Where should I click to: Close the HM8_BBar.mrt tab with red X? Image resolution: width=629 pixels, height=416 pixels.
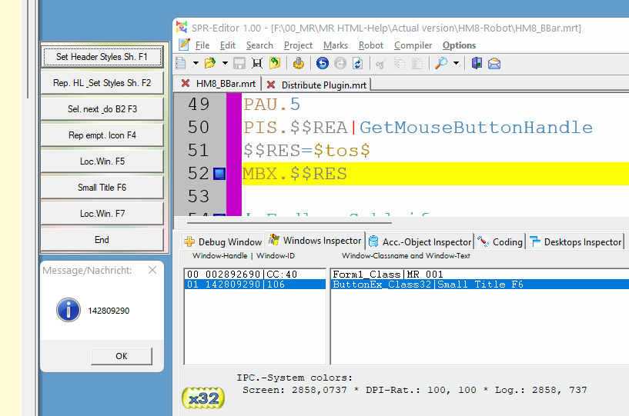pos(186,84)
